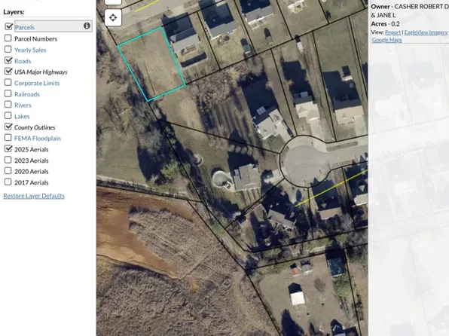
Task: Click the Corporate Limits layer link
Action: click(x=37, y=83)
